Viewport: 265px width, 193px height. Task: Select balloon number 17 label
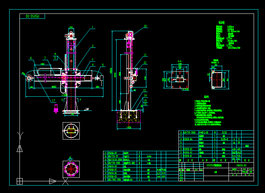coord(54,101)
